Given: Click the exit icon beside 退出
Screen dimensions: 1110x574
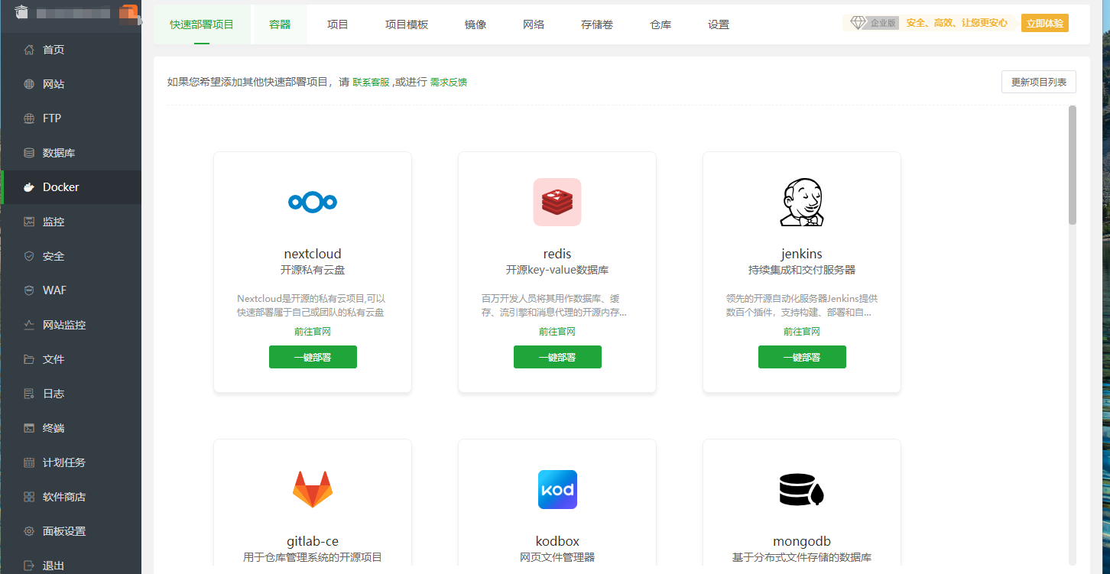Looking at the screenshot, I should click(x=29, y=566).
